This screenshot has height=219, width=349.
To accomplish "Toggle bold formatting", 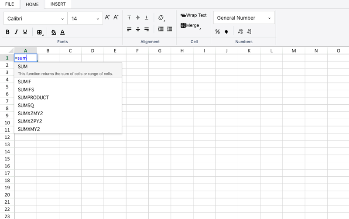I will 7,32.
